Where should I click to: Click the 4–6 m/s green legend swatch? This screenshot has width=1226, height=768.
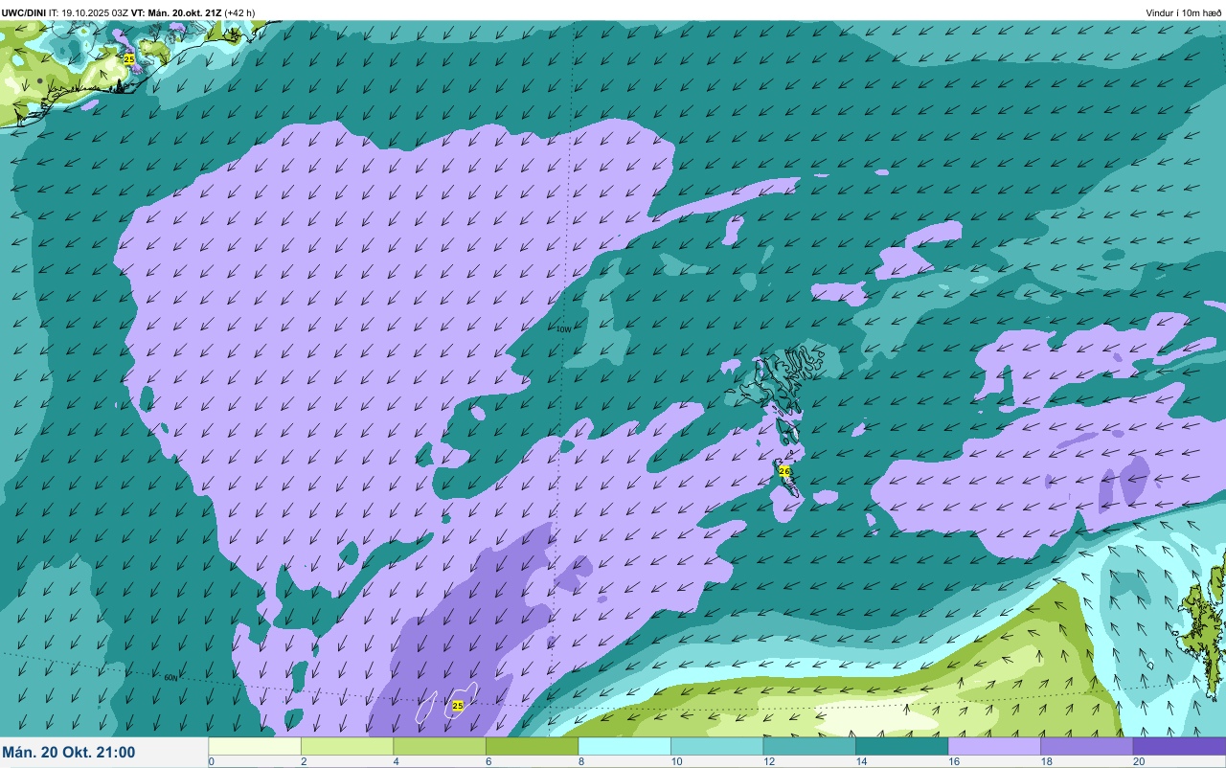(x=440, y=746)
